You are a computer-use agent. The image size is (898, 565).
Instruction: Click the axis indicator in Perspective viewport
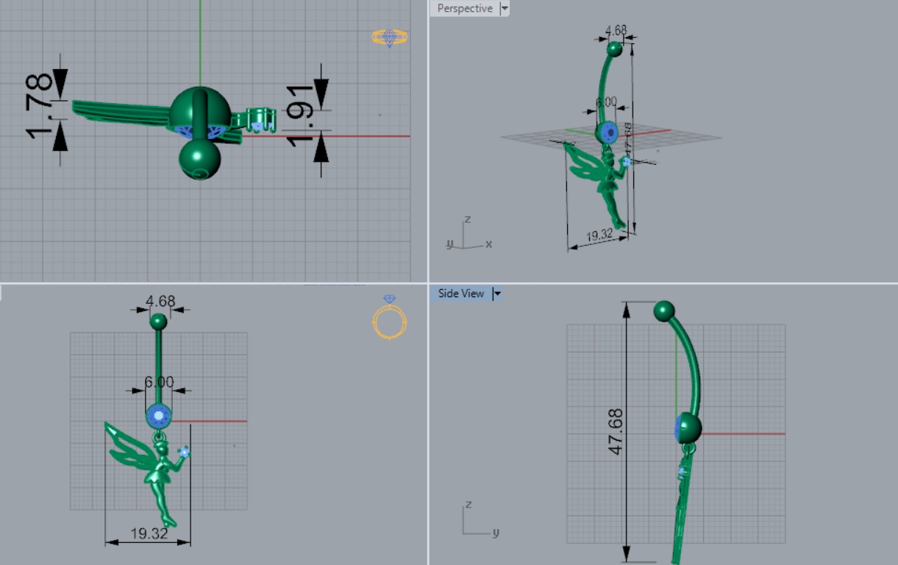[468, 234]
